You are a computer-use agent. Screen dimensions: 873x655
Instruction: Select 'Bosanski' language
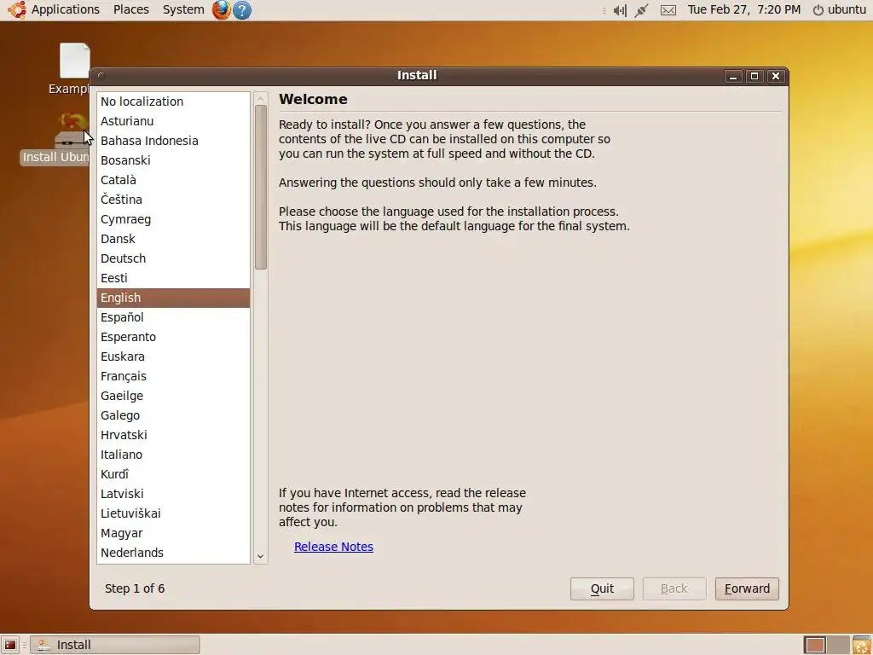click(x=173, y=160)
